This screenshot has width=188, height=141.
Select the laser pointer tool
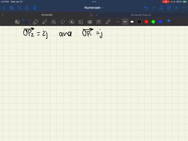click(x=108, y=22)
